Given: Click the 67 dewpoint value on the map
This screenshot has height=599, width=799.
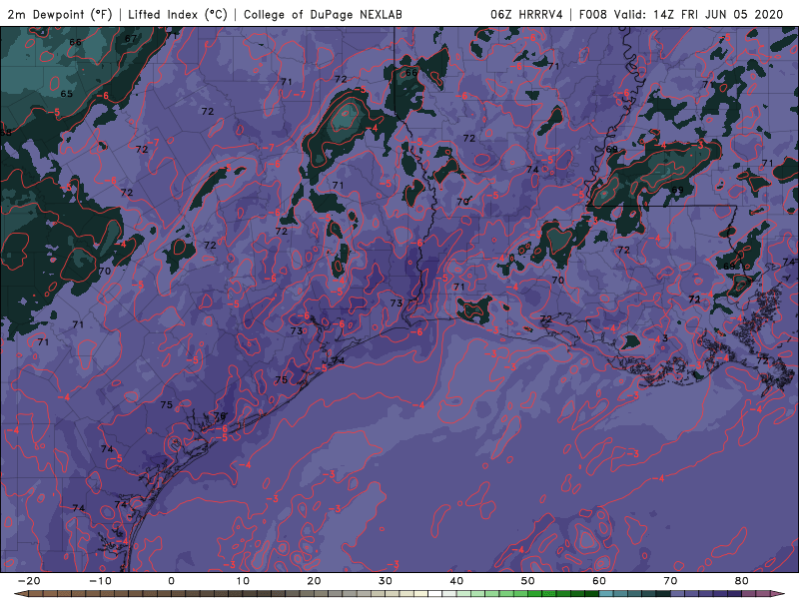Looking at the screenshot, I should coord(131,38).
